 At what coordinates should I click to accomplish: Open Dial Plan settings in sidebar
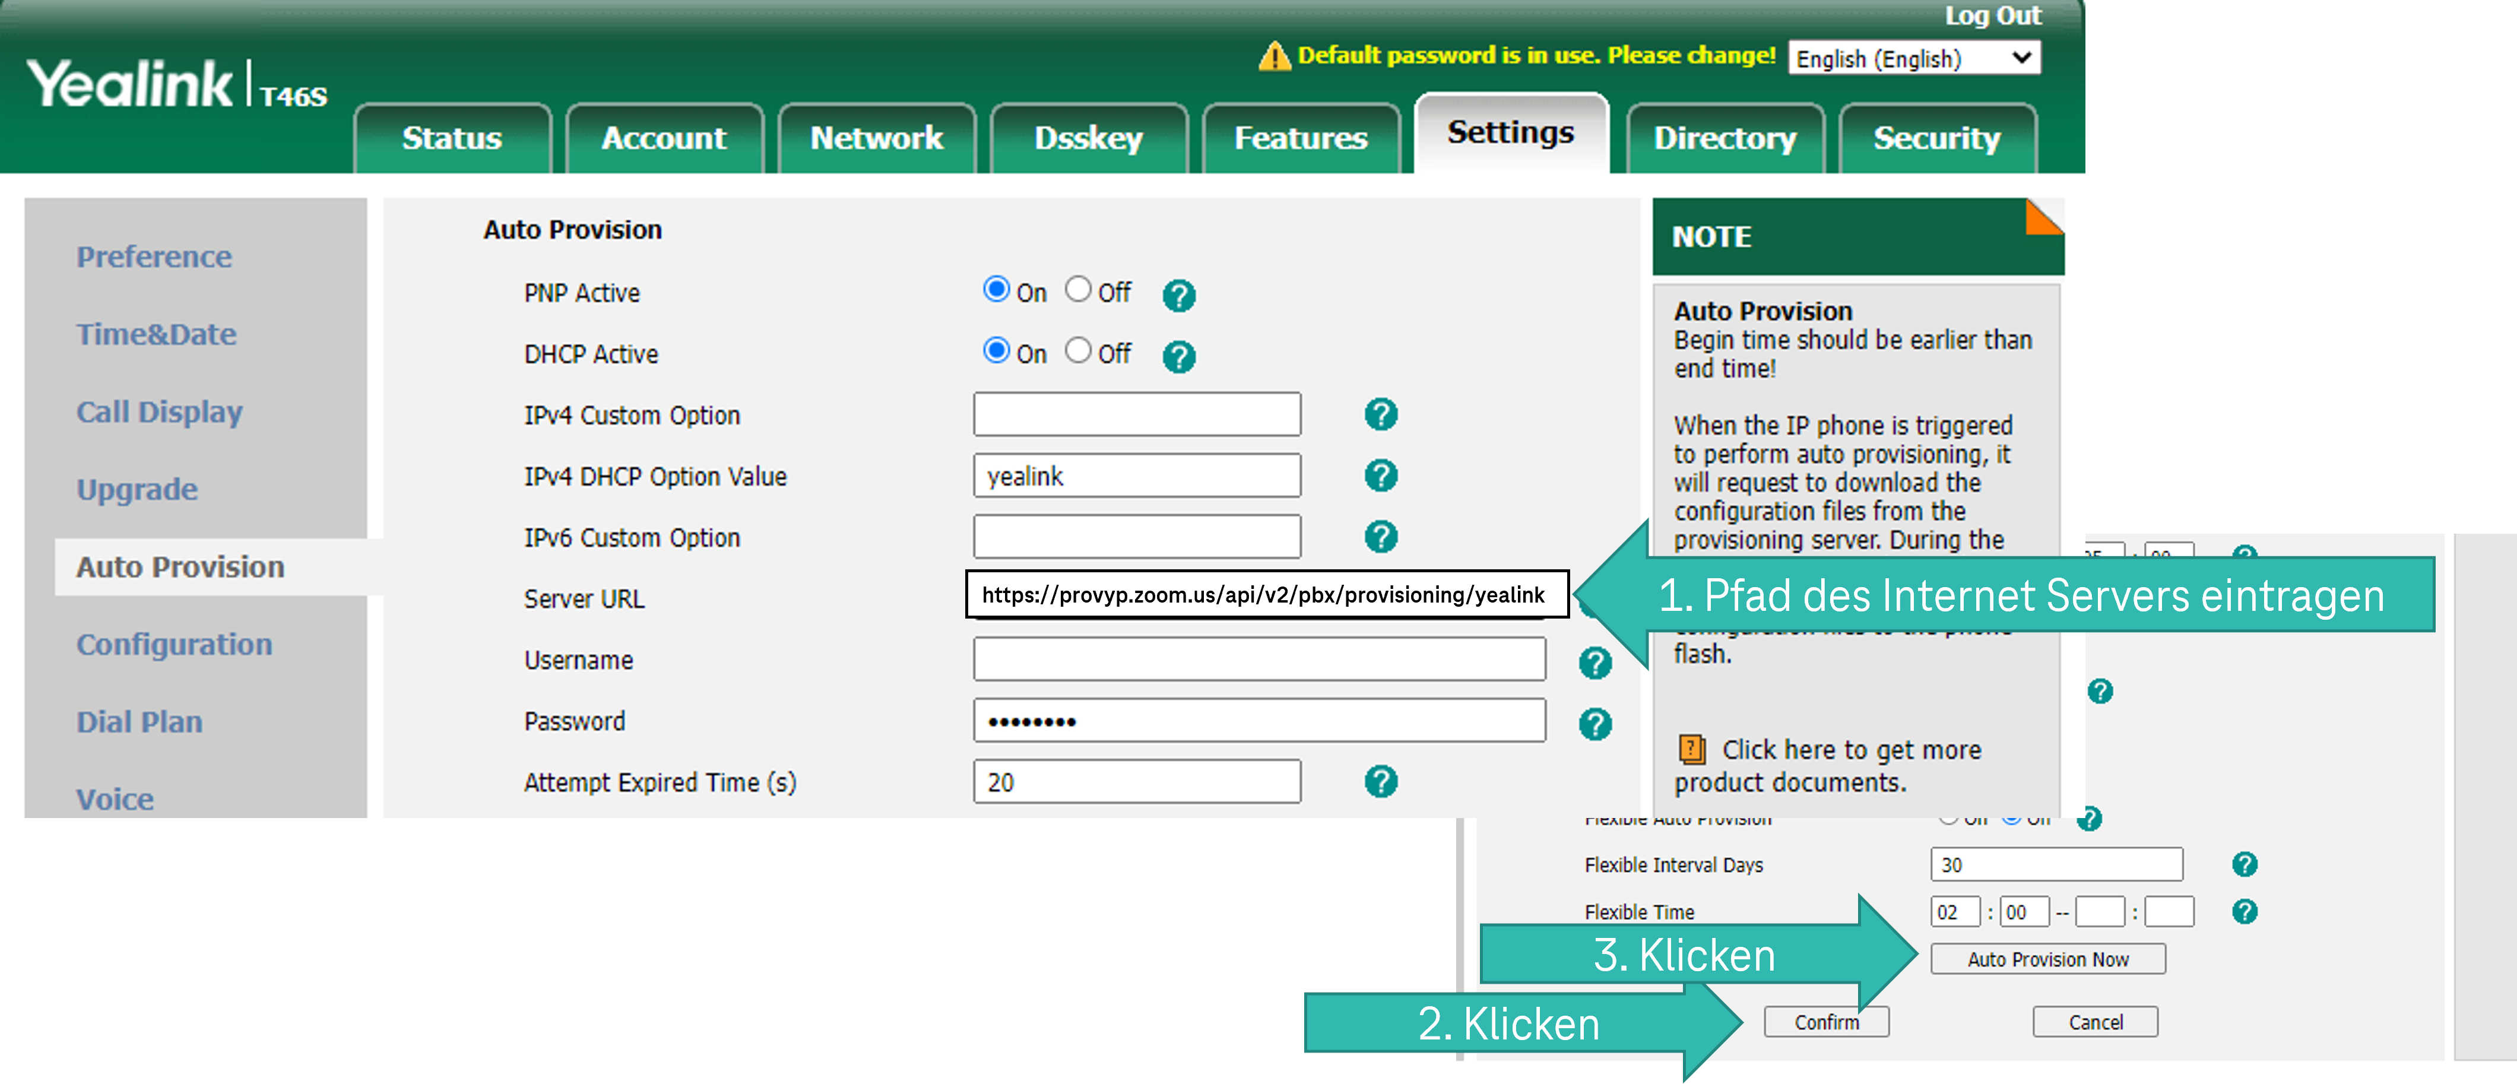click(x=140, y=721)
